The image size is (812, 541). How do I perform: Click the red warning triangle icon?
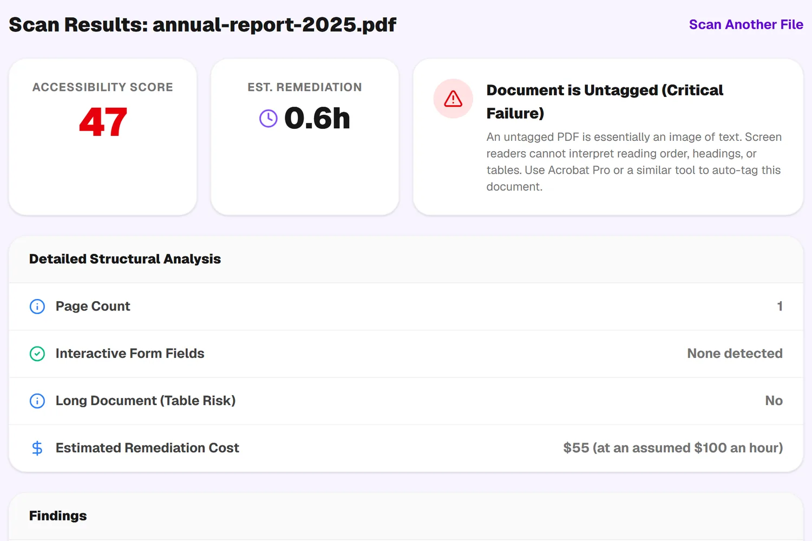(x=453, y=99)
